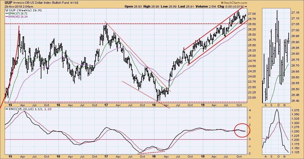The height and width of the screenshot is (159, 304).
Task: Click the 26.40 label in the zoom panel
Action: (295, 101)
